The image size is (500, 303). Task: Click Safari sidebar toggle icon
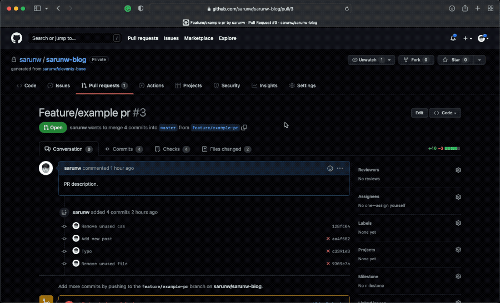click(37, 9)
